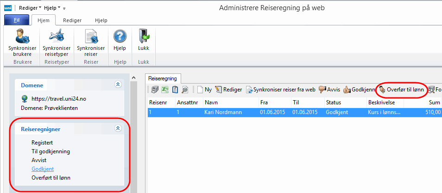442x193 pixels.
Task: Collapse the Domene panel
Action: [118, 84]
